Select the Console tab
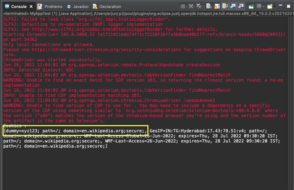 19,7
